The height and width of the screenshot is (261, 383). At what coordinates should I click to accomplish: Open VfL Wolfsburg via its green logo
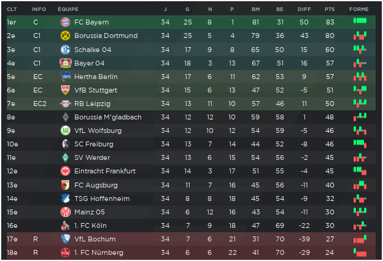pos(65,130)
